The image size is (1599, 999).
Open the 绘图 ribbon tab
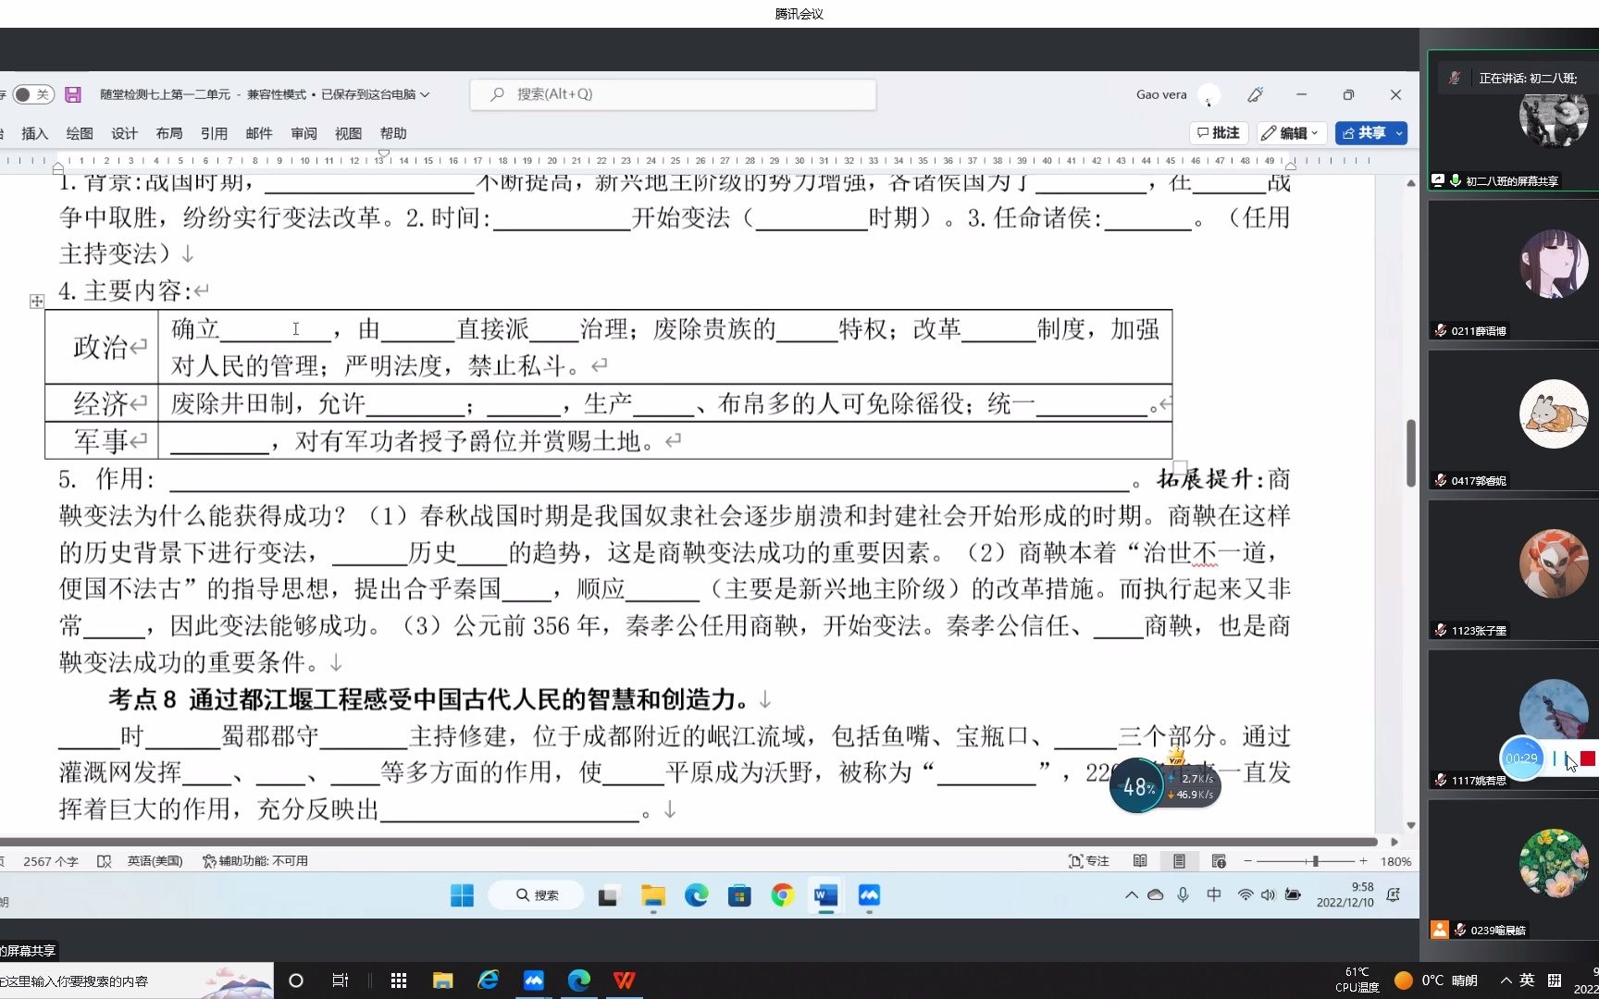80,133
